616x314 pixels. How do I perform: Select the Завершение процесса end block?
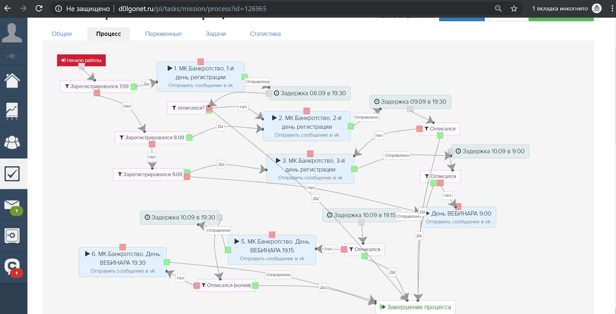click(416, 307)
